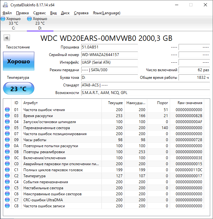Open the Сервис menu
Screen dimensions: 213x219
point(40,13)
